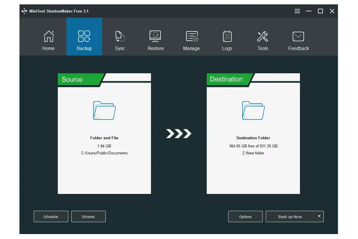Viewport: 358px width, 239px height.
Task: Open the Feedback envelope icon
Action: (298, 36)
